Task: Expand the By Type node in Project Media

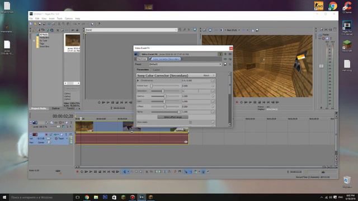Action: coord(34,41)
